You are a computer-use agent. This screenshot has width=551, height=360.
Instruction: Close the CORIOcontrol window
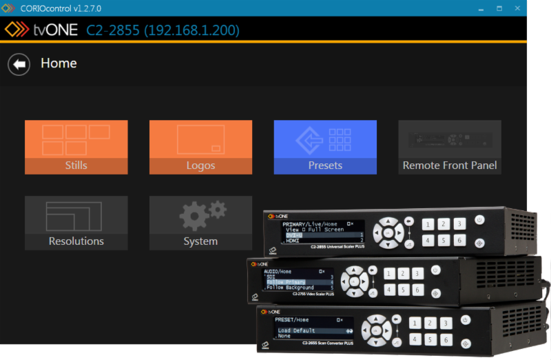pos(517,8)
